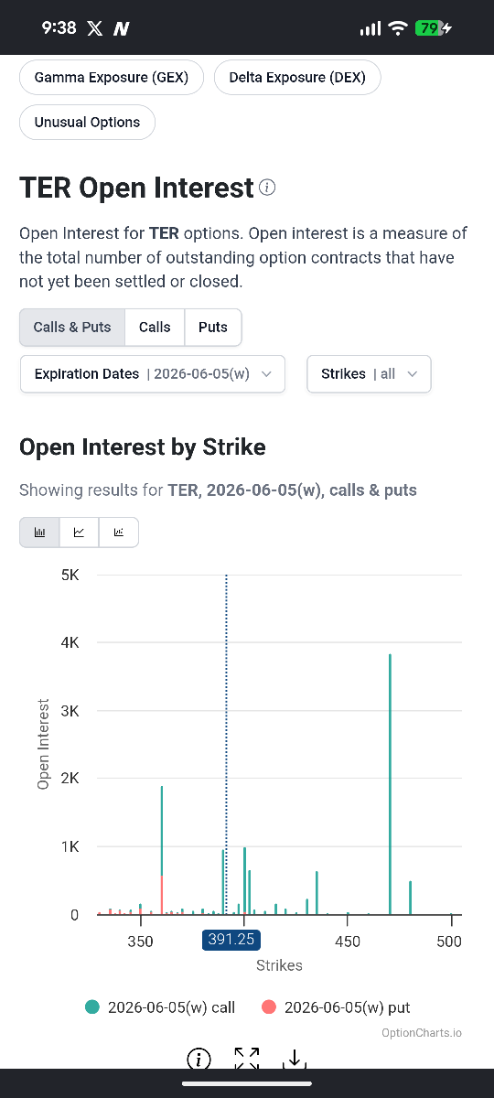Show only Puts open interest
The image size is (494, 1098).
tap(213, 327)
